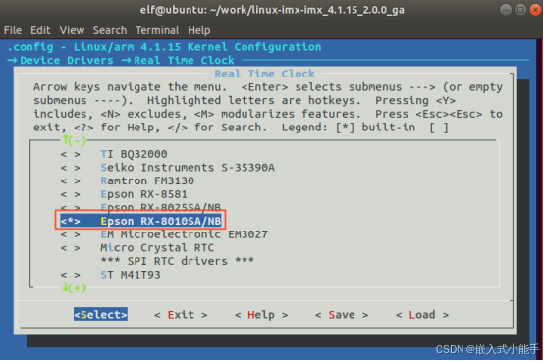The width and height of the screenshot is (544, 361).
Task: Toggle ST M41T93 selection brackets
Action: pos(70,275)
